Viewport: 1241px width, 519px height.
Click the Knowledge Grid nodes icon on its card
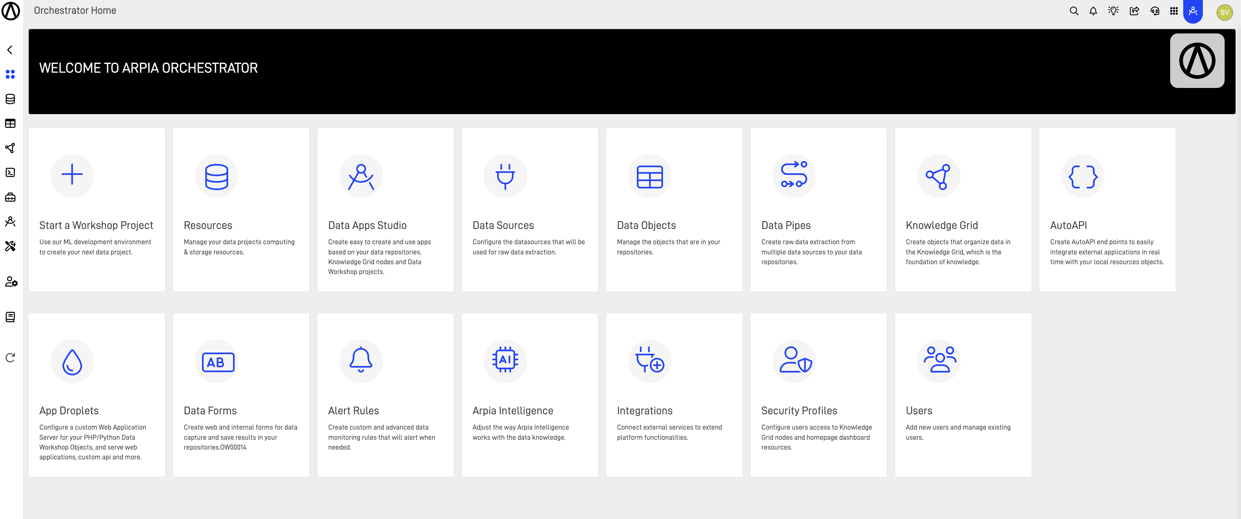pos(938,176)
